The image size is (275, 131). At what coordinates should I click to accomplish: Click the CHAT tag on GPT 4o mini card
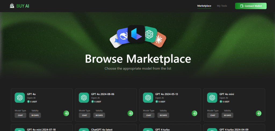pos(213,115)
